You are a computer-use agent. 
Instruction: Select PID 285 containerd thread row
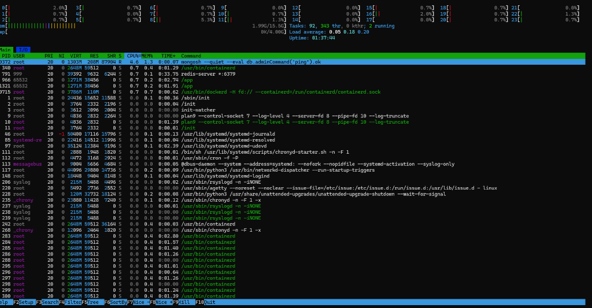[293, 248]
